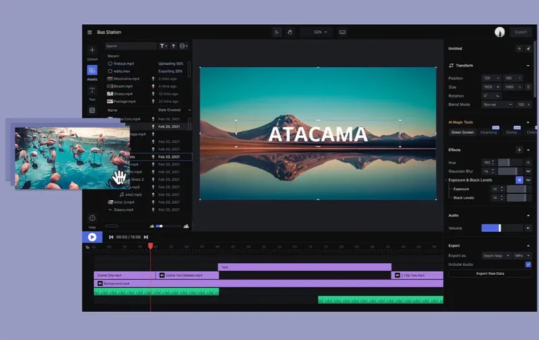
Task: Collapse the Transform section
Action: pyautogui.click(x=528, y=66)
